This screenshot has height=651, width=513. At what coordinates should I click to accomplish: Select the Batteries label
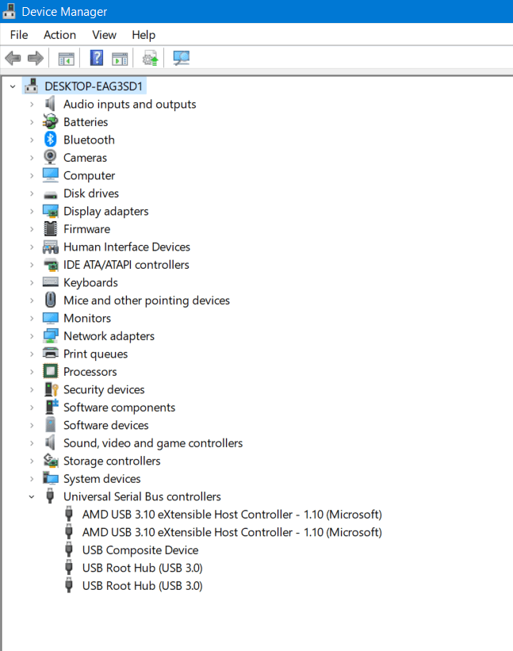(86, 122)
